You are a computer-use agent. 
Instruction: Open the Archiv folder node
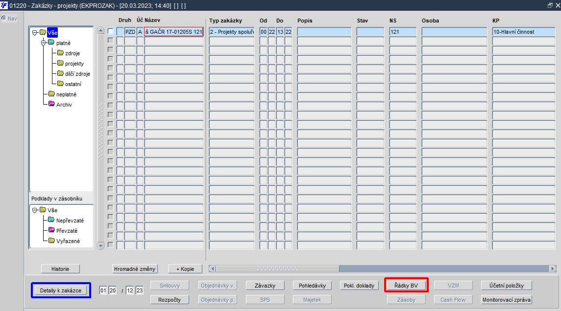click(60, 104)
